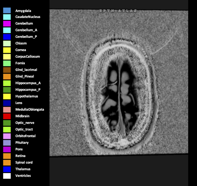Select the brown Glnd_lacrimal swatch
Viewport: 197px width, 186px height.
pyautogui.click(x=7, y=70)
